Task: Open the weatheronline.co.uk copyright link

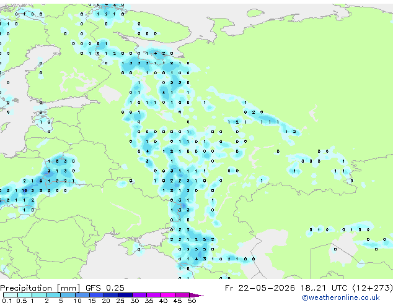Action: [x=341, y=297]
